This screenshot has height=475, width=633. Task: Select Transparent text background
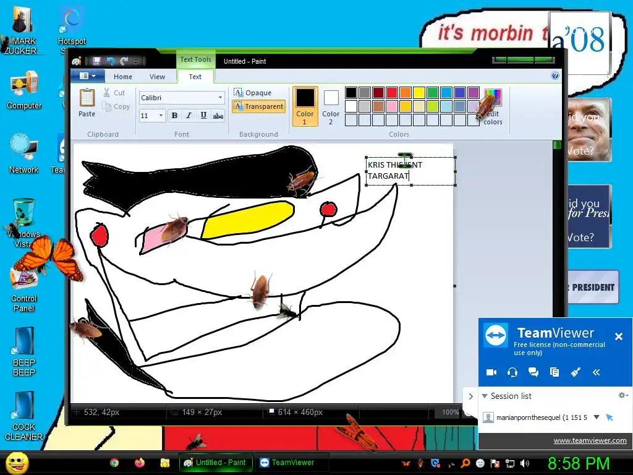click(x=259, y=106)
